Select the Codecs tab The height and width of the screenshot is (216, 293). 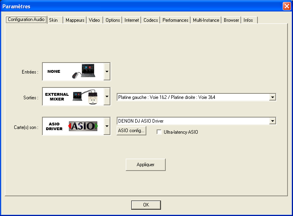pos(151,20)
